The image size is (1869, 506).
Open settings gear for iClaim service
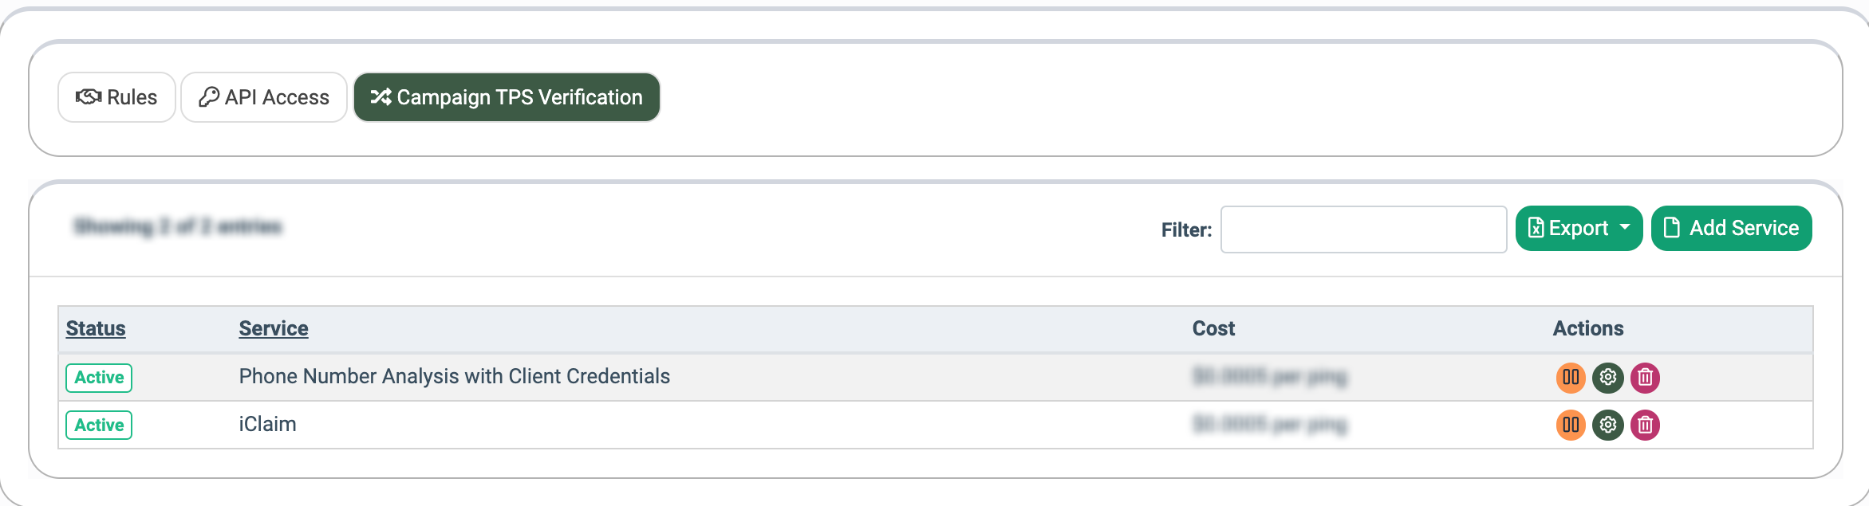[1607, 425]
